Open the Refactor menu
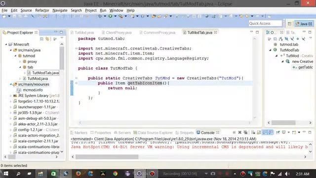 [42, 10]
